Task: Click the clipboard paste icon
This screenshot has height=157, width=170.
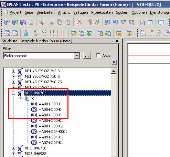Action: click(68, 22)
